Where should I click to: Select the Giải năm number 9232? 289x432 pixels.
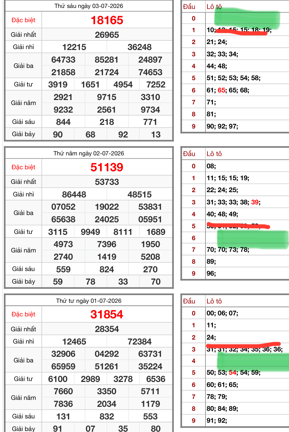pos(63,110)
